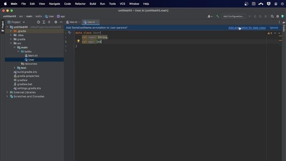Image resolution: width=286 pixels, height=161 pixels.
Task: Open the Navigate menu
Action: pos(55,4)
